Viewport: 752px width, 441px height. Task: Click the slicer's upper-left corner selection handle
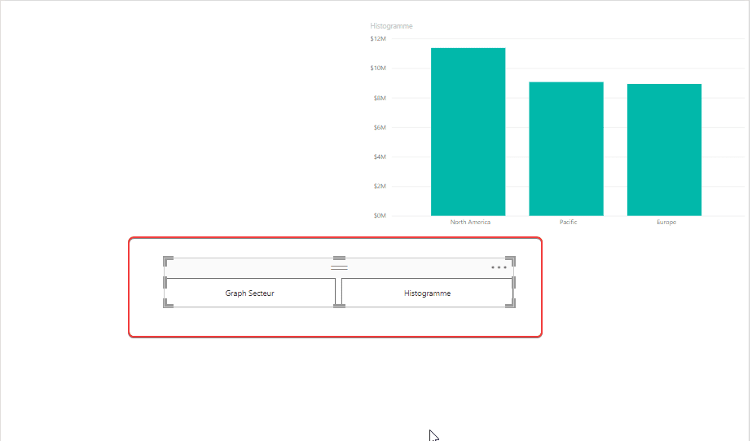pos(168,261)
